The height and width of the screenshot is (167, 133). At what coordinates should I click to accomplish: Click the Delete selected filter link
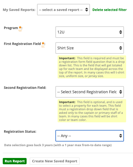pos(109,10)
